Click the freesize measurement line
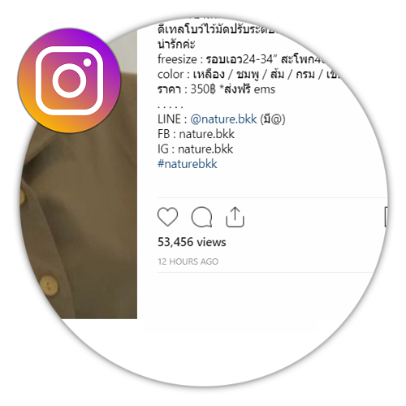Image resolution: width=406 pixels, height=406 pixels. (x=242, y=59)
